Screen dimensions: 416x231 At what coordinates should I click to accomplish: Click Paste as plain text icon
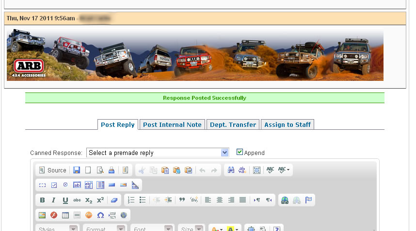pyautogui.click(x=176, y=170)
